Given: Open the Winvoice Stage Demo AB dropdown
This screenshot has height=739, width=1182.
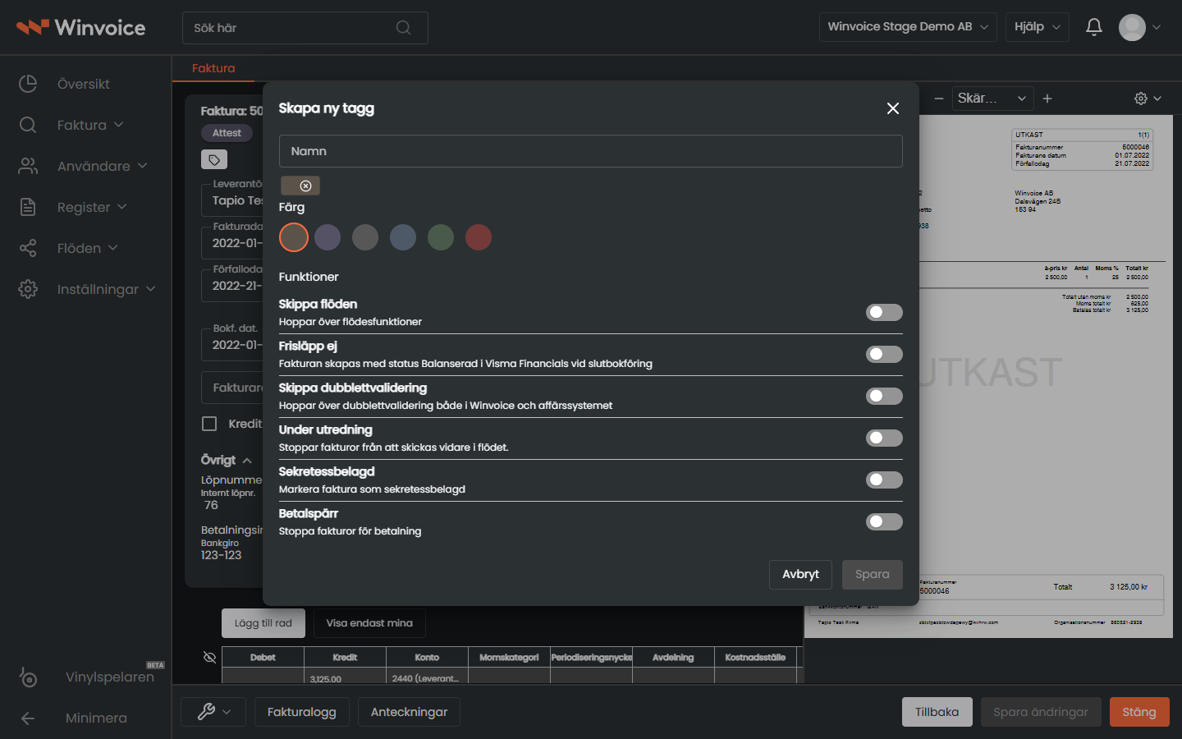Looking at the screenshot, I should point(908,27).
